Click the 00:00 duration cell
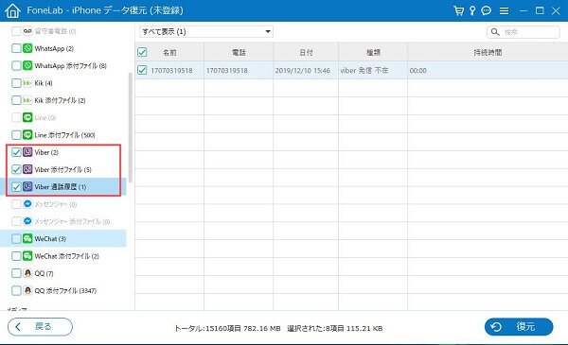 point(418,71)
